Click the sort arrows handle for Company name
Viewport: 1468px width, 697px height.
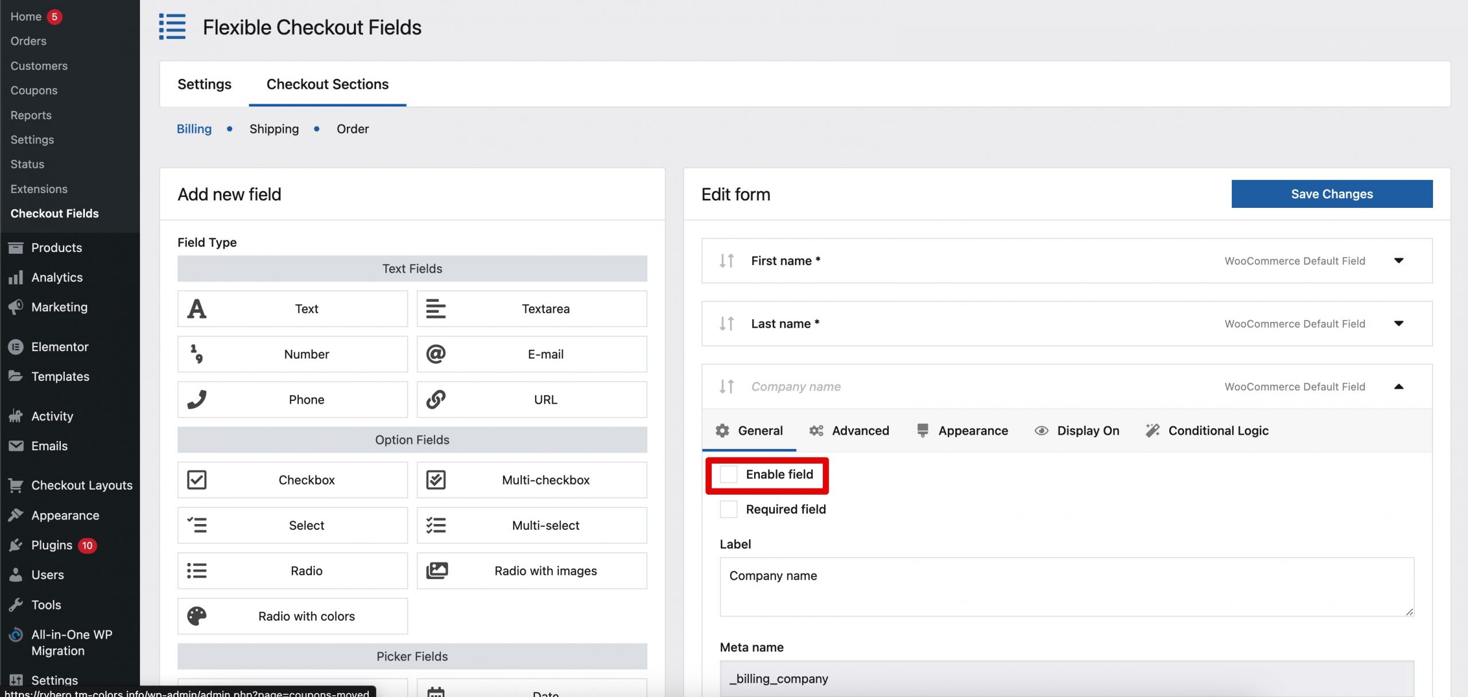tap(727, 387)
